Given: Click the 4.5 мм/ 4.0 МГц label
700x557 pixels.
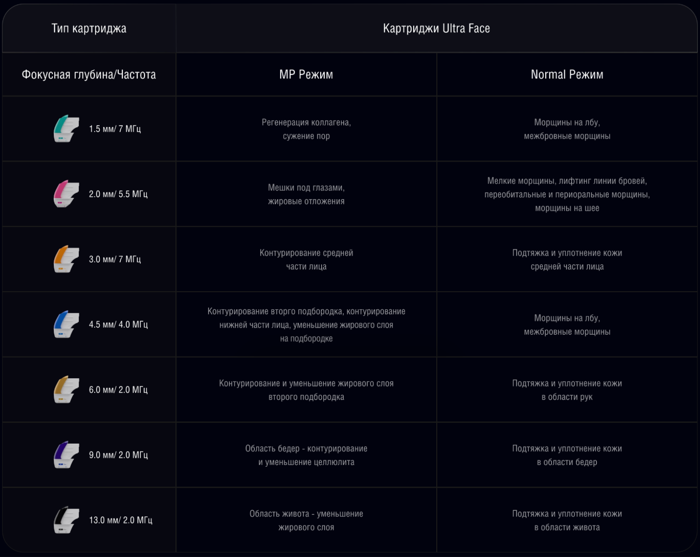Looking at the screenshot, I should 118,325.
